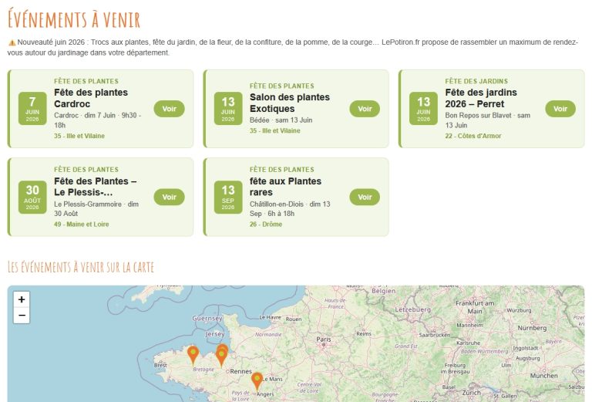Screen dimensions: 592x402
Task: Zoom in the map with plus button
Action: 22,299
